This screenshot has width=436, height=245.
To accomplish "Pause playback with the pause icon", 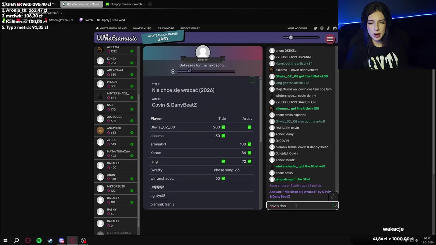I will point(173,71).
